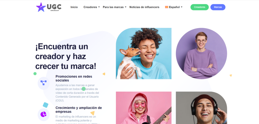
Task: Click Crecimiento y ampliación de empresas heading
Action: (79, 110)
